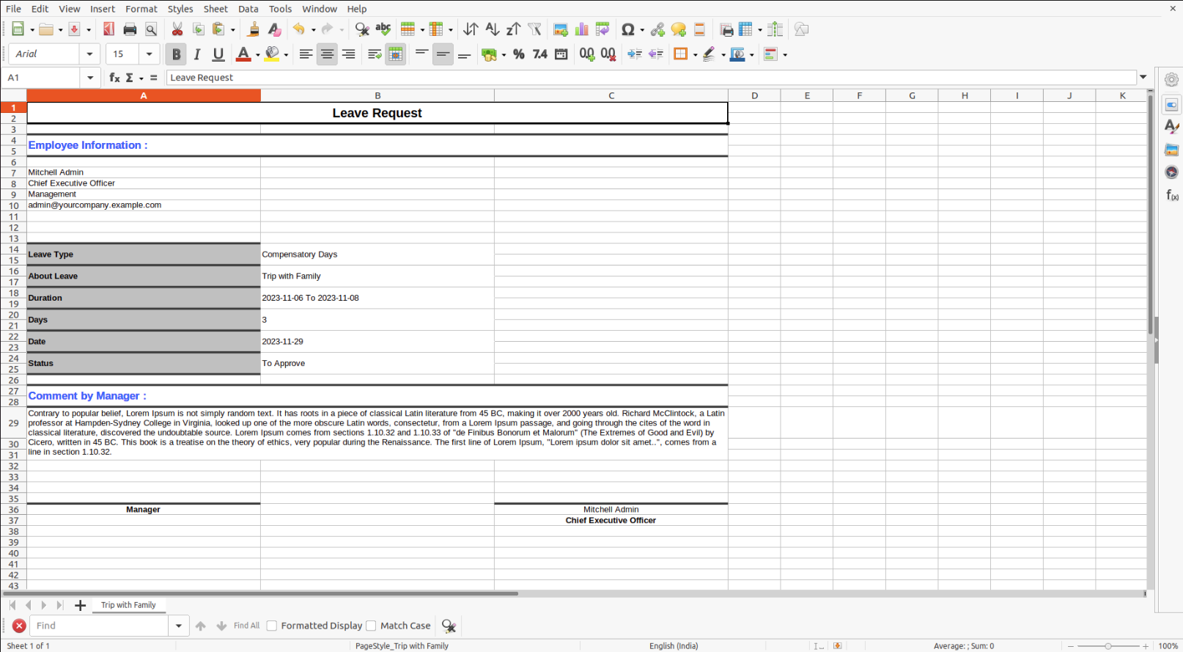Click the Save document icon
Viewport: 1183px width, 652px height.
(x=75, y=29)
